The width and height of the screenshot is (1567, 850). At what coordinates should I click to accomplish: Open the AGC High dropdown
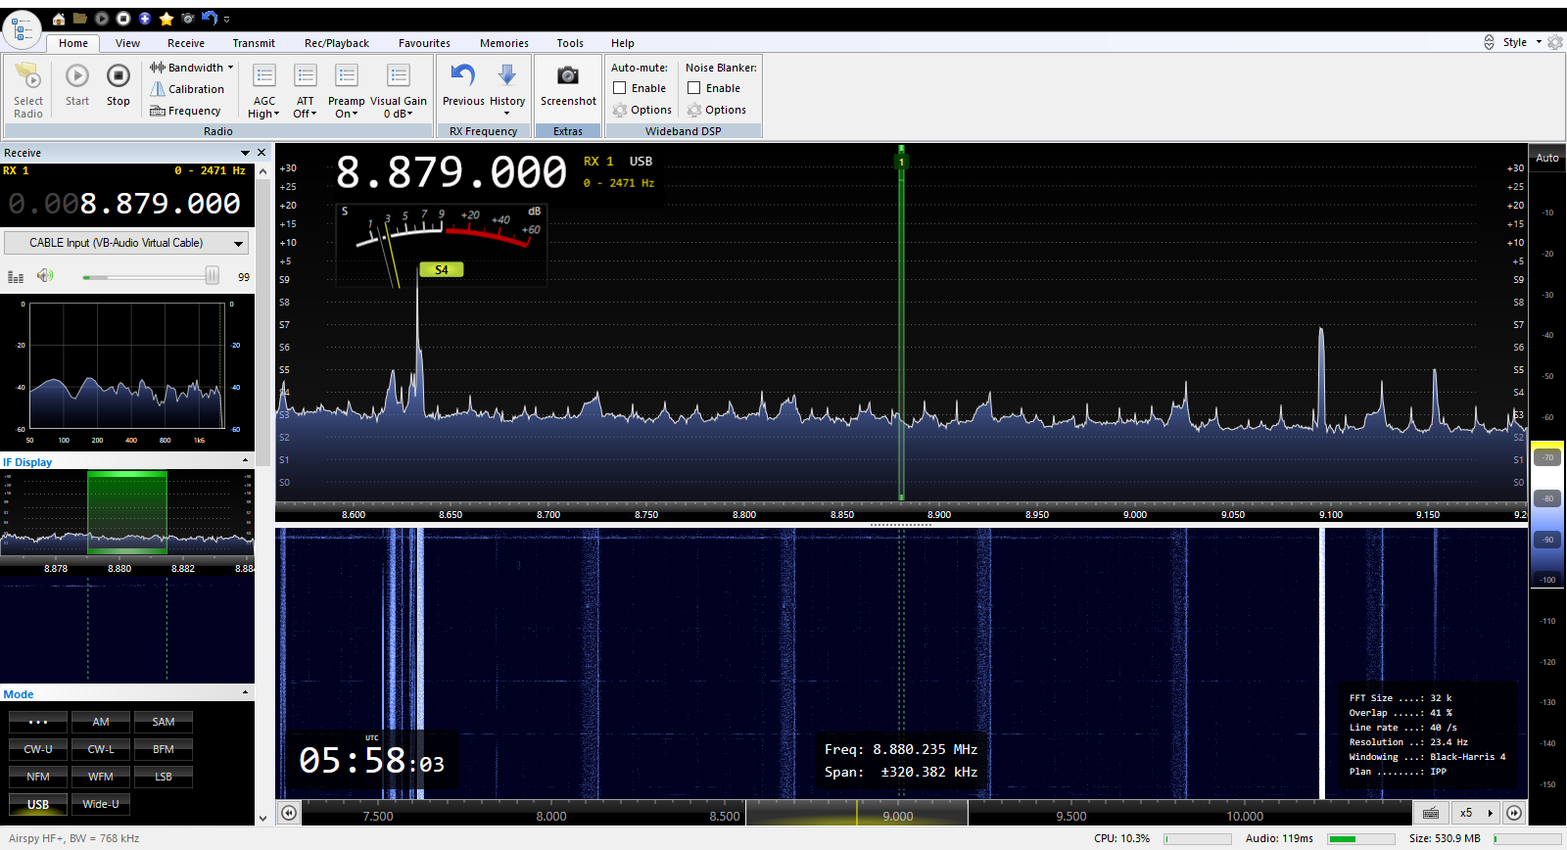[264, 90]
